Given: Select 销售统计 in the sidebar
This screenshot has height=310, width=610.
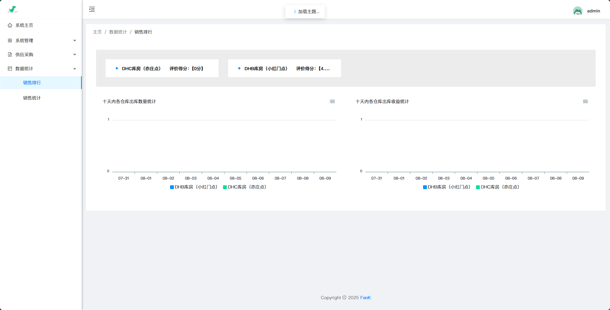Looking at the screenshot, I should coord(41,98).
